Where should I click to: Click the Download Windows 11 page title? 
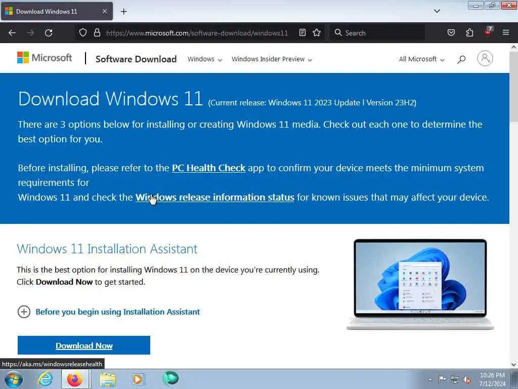click(x=110, y=99)
